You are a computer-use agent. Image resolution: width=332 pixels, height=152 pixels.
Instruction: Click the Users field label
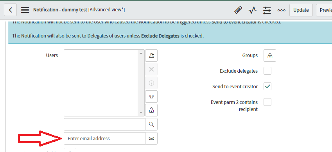pos(52,55)
